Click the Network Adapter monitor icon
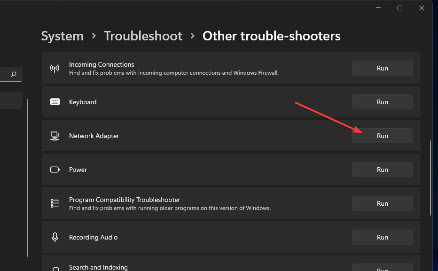This screenshot has height=271, width=438. (x=55, y=136)
